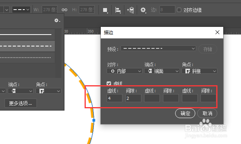Click the second empty 虚线 field
This screenshot has height=144, width=241.
click(x=152, y=98)
